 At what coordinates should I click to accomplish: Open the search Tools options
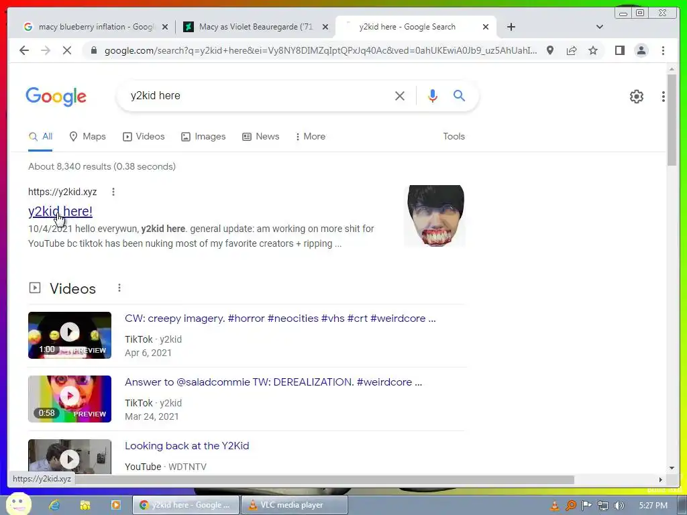tap(454, 136)
